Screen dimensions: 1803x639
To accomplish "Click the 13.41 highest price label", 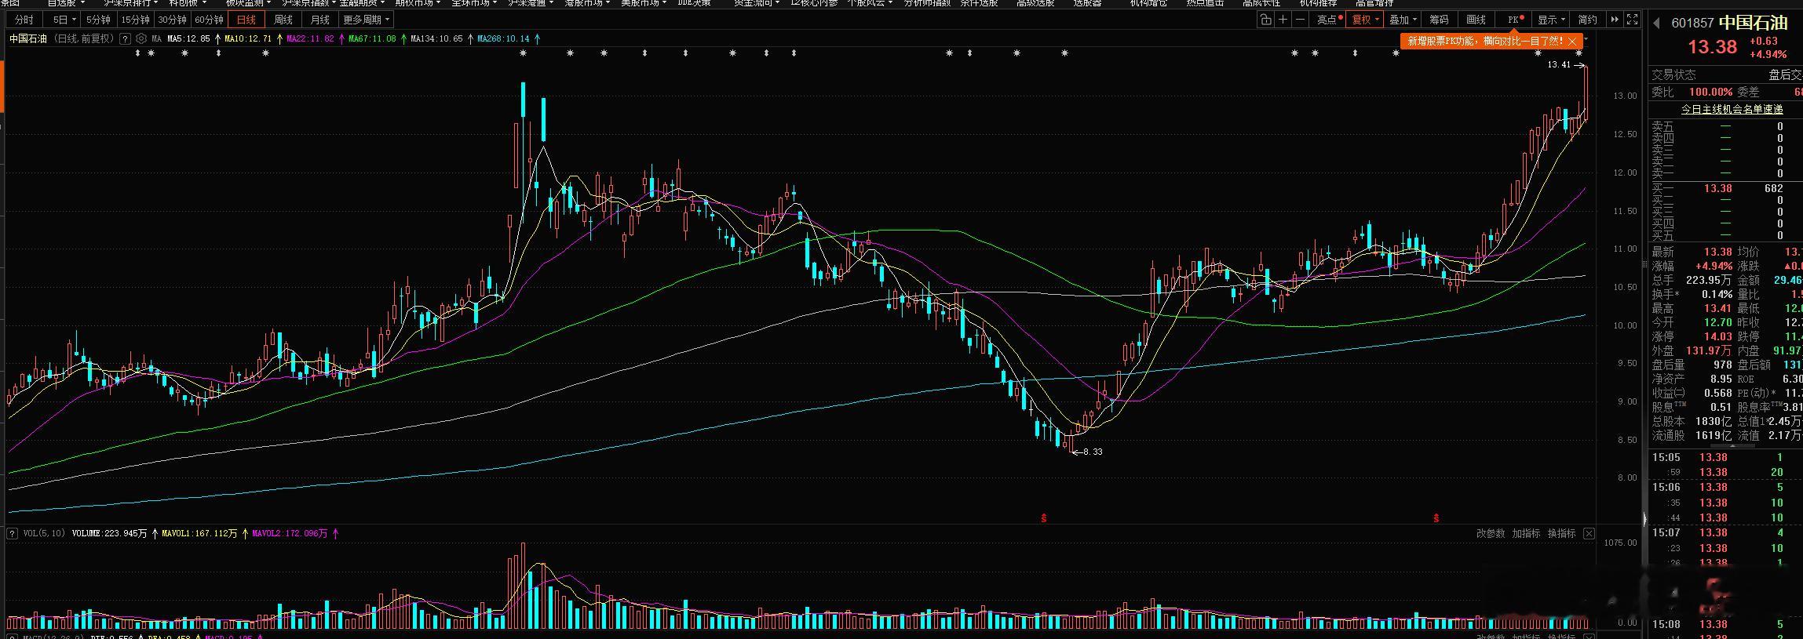I will 1559,65.
